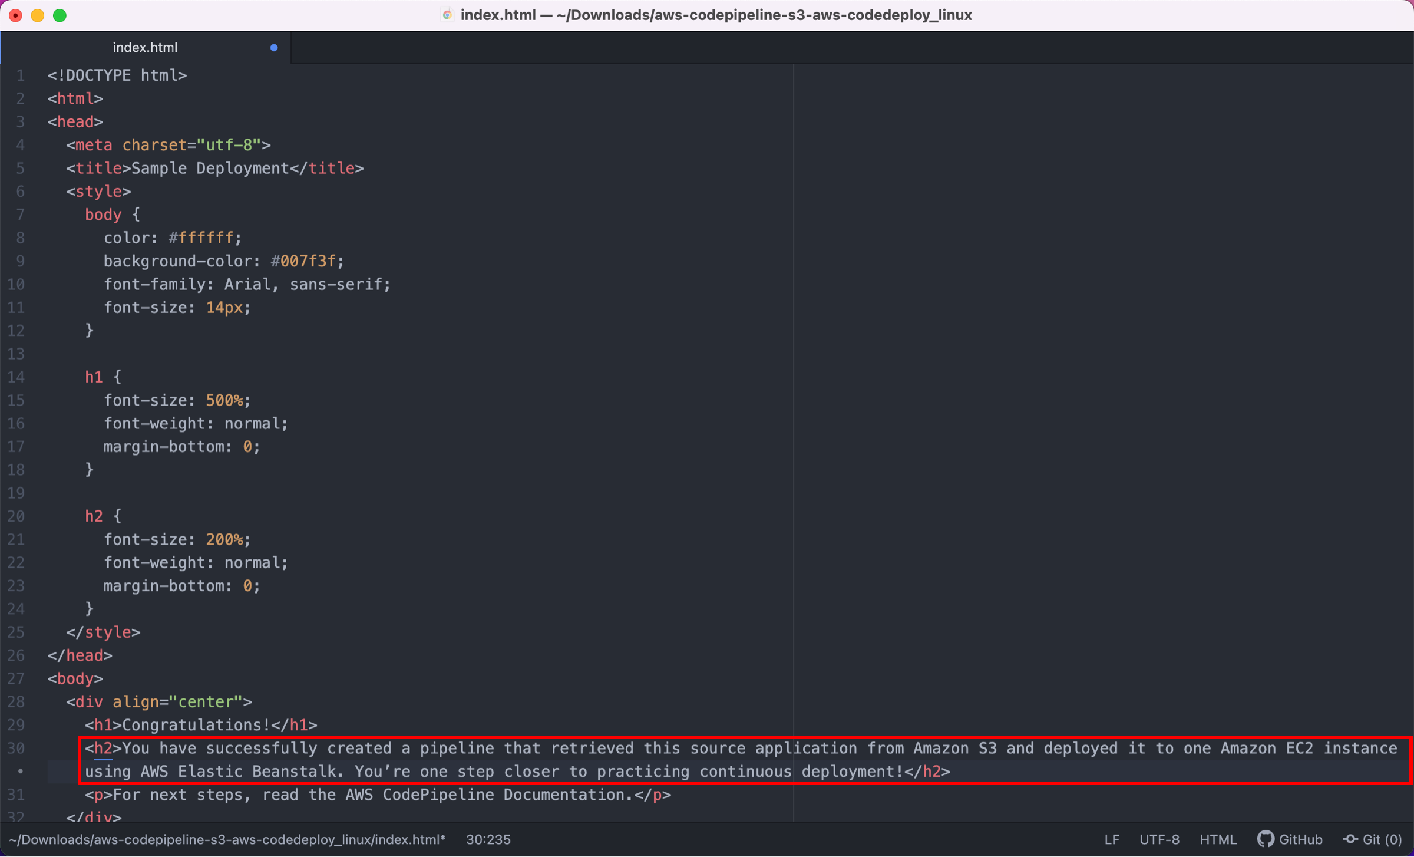Screen dimensions: 1414x857
Task: Open the Git (0) status bar item
Action: coord(1373,839)
